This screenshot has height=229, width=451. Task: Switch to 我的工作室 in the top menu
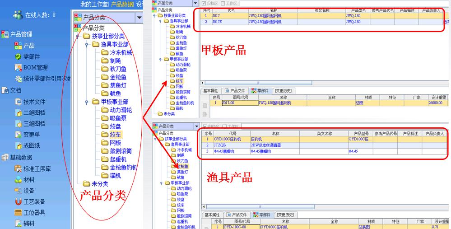94,5
